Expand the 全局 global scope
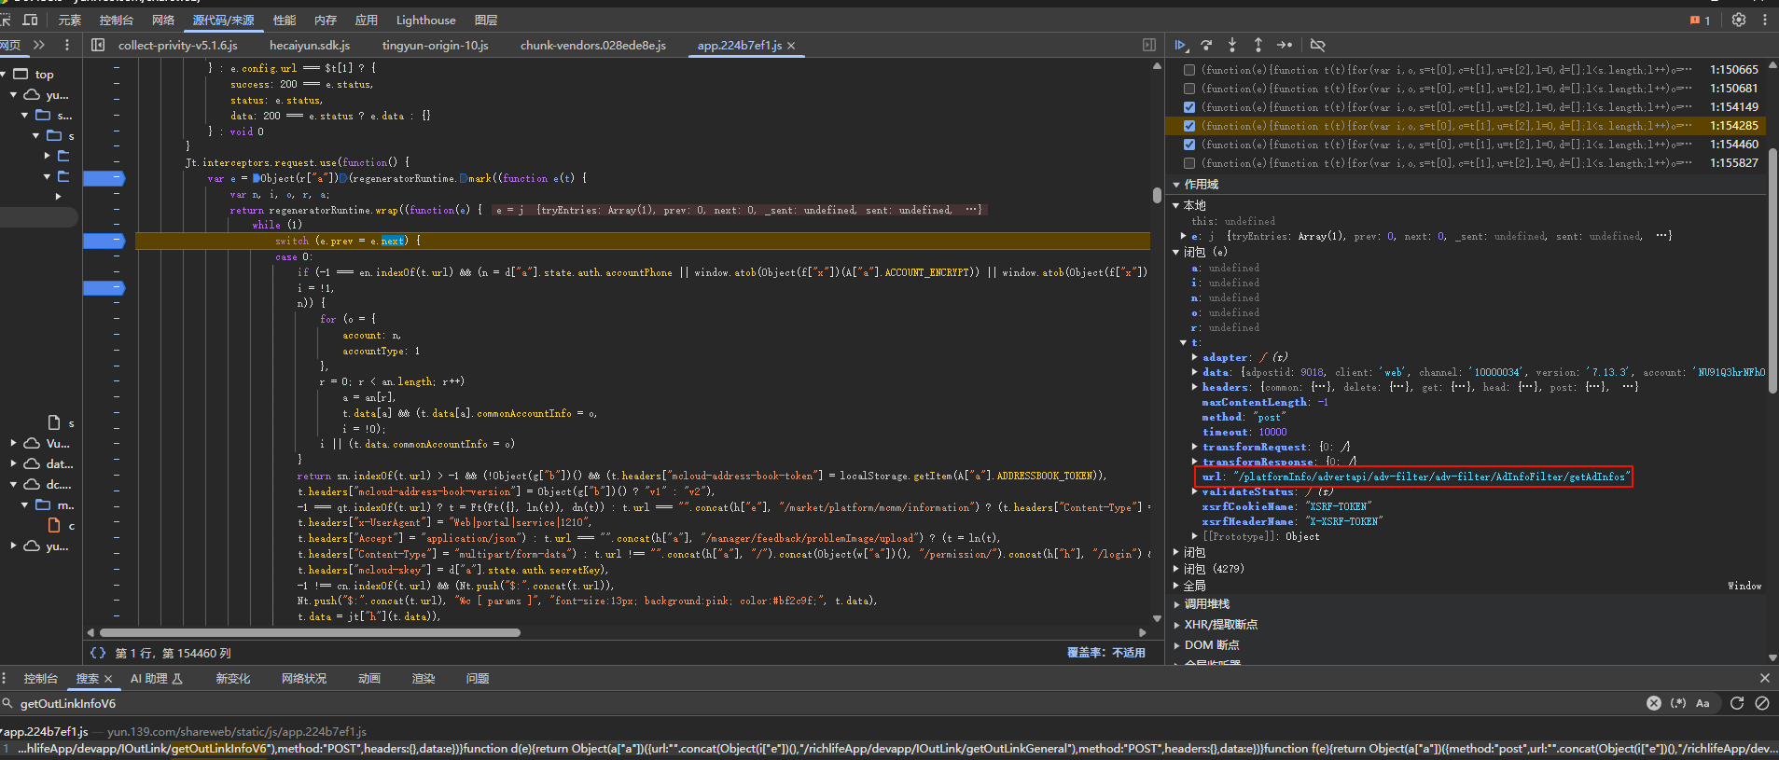Viewport: 1779px width, 760px height. [1177, 586]
